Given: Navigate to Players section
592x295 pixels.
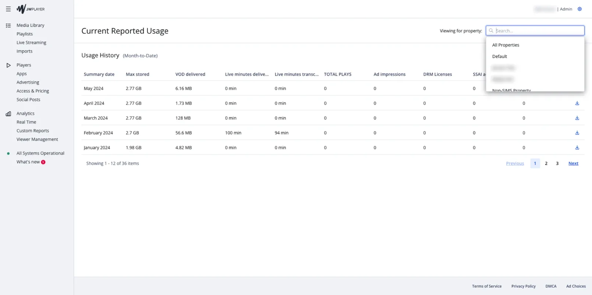Looking at the screenshot, I should click(24, 65).
